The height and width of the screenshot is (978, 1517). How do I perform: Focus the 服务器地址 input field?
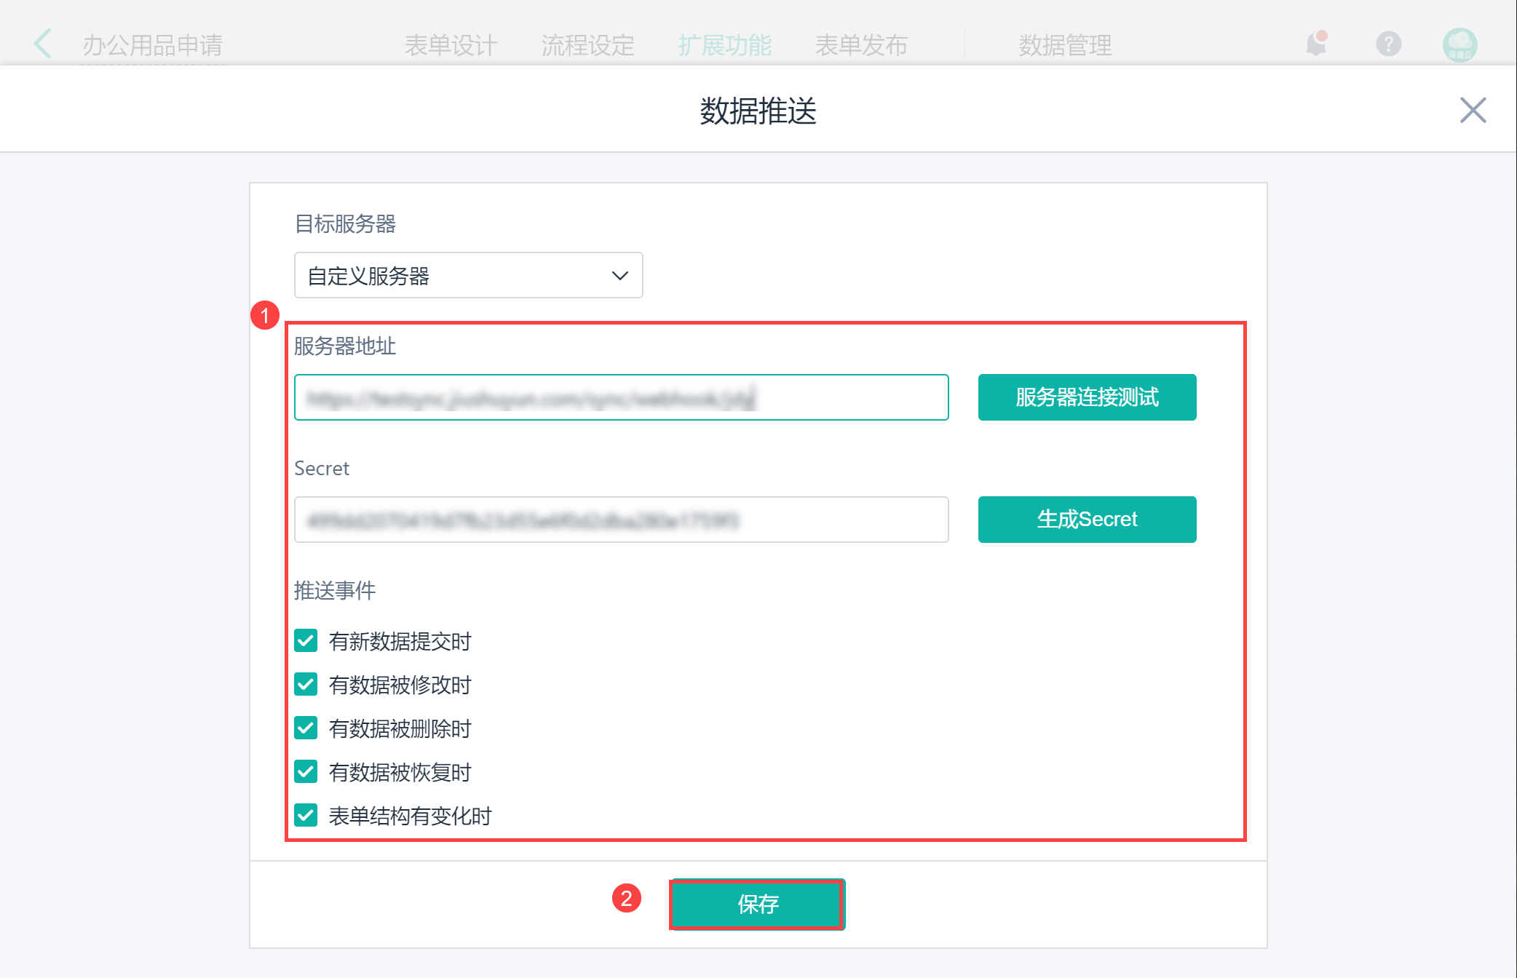621,397
